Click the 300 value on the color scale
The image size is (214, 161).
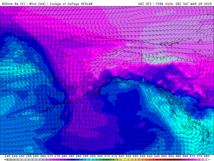pos(93,156)
